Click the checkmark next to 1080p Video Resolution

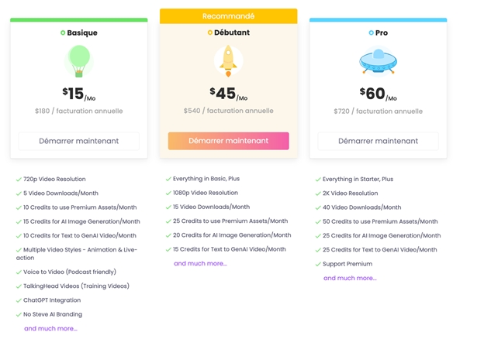point(168,193)
